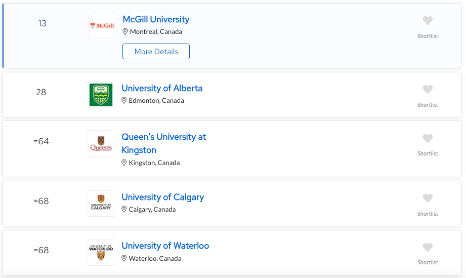Open the University of Alberta link

click(x=162, y=88)
